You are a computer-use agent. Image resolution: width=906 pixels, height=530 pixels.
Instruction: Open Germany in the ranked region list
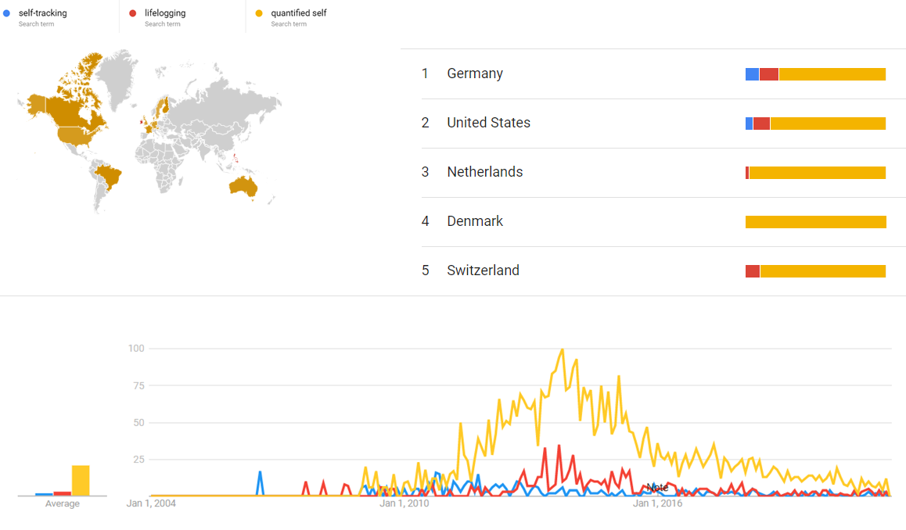coord(475,73)
